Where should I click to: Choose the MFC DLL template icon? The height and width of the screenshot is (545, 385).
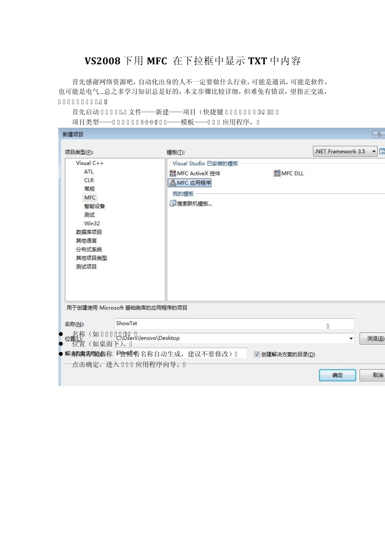coord(277,173)
